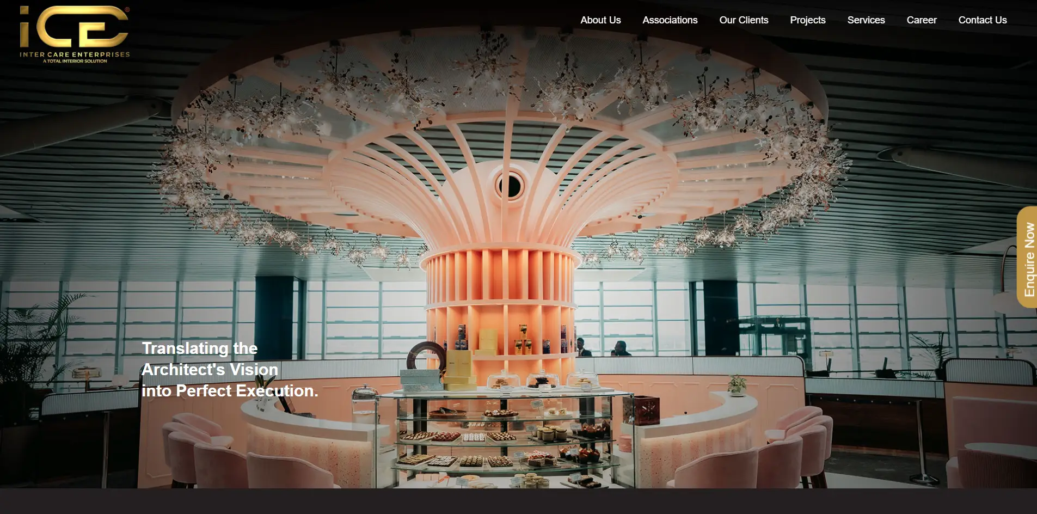Open the Enquire Now side tab

tap(1028, 258)
